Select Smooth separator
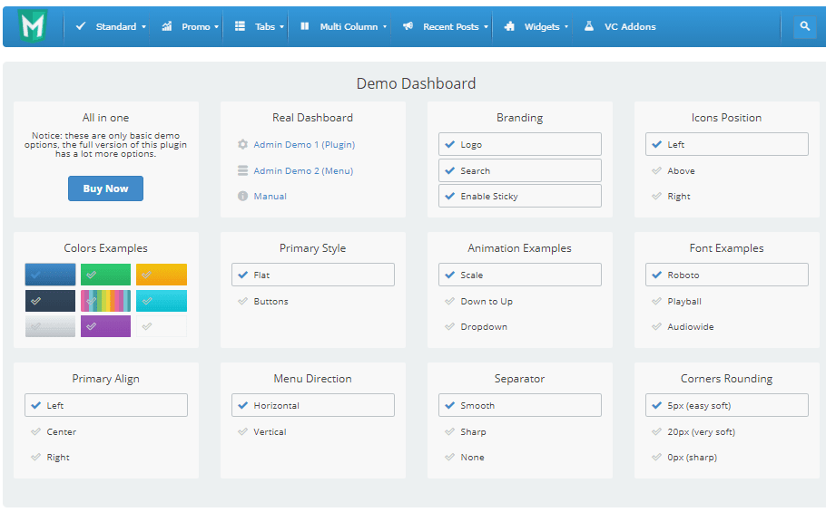 (519, 405)
